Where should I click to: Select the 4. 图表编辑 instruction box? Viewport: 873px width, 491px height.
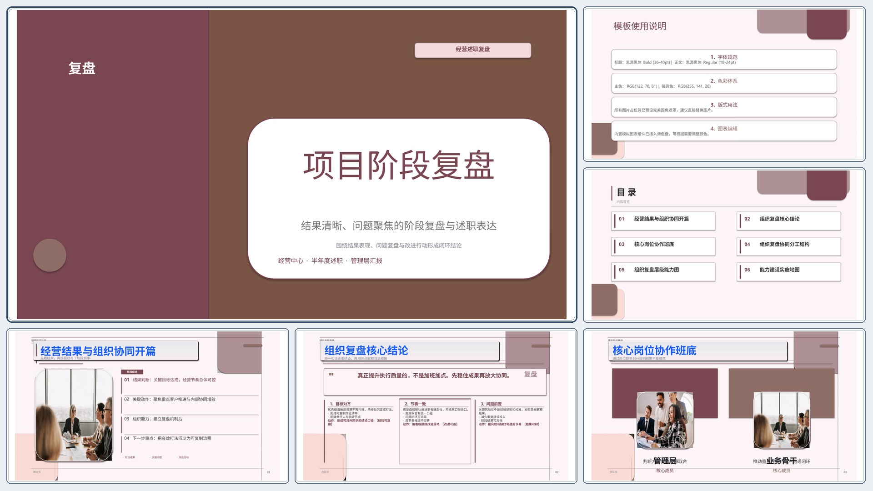(x=724, y=131)
